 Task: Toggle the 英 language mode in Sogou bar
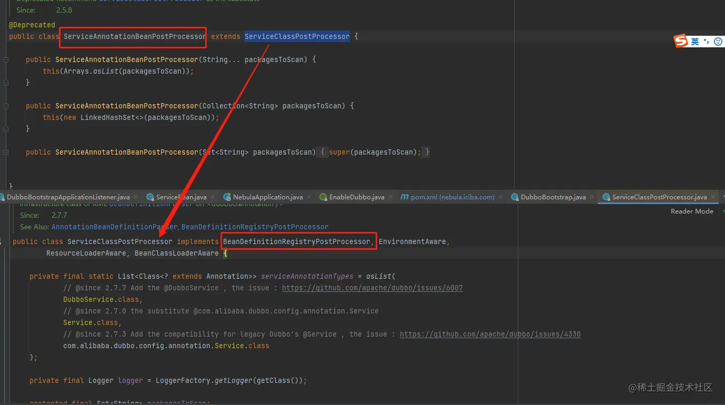[695, 42]
